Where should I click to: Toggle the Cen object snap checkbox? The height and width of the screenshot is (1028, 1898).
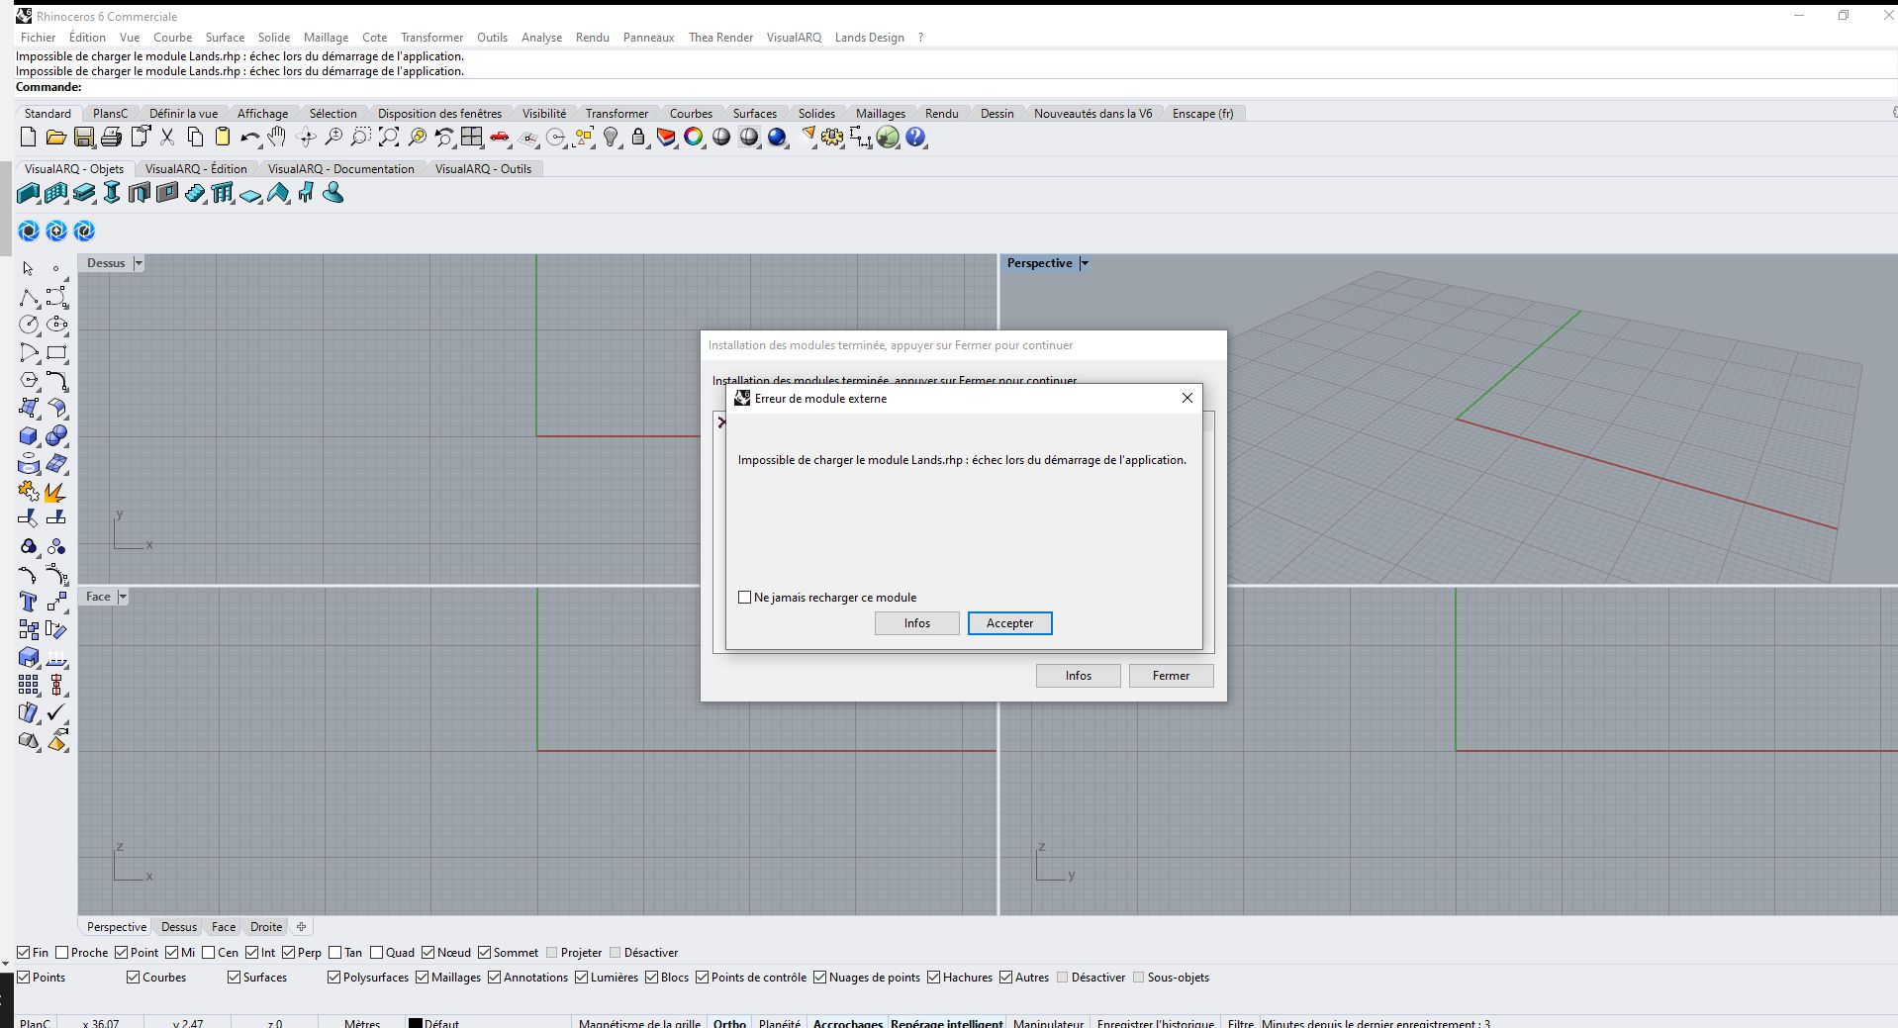(x=209, y=953)
